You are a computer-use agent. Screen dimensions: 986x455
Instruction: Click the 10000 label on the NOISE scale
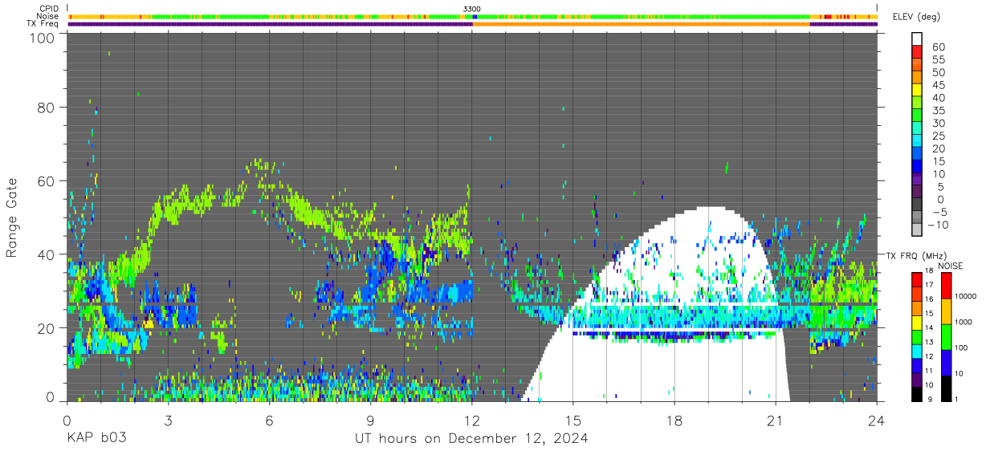(x=964, y=297)
